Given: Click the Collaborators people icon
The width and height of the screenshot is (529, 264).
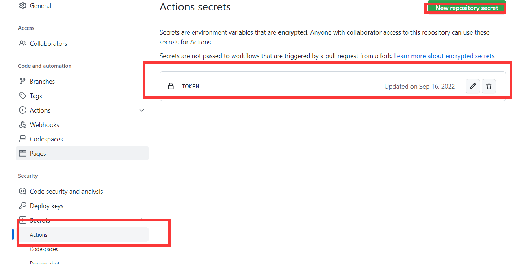Looking at the screenshot, I should click(x=23, y=44).
